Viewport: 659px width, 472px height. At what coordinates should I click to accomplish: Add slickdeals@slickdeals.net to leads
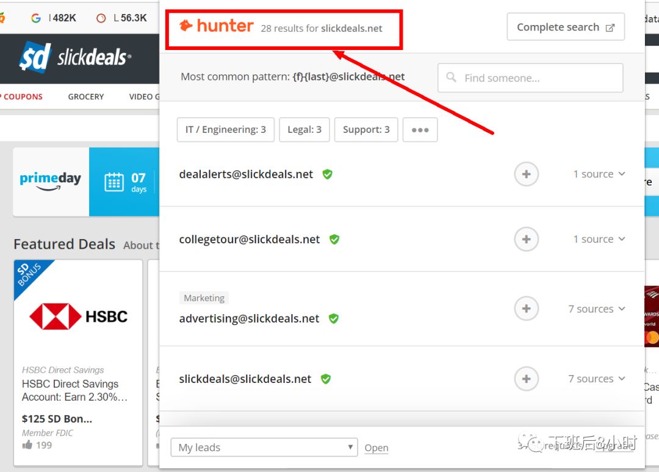point(526,379)
